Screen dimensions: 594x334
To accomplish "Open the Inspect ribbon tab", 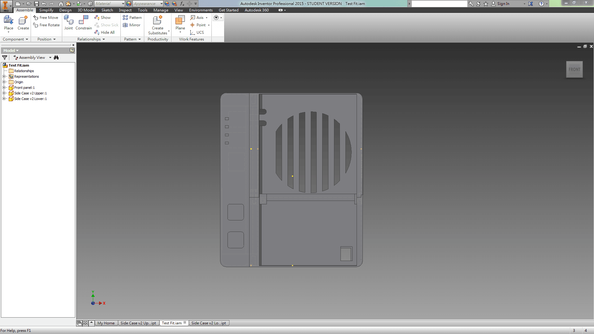I will coord(125,10).
